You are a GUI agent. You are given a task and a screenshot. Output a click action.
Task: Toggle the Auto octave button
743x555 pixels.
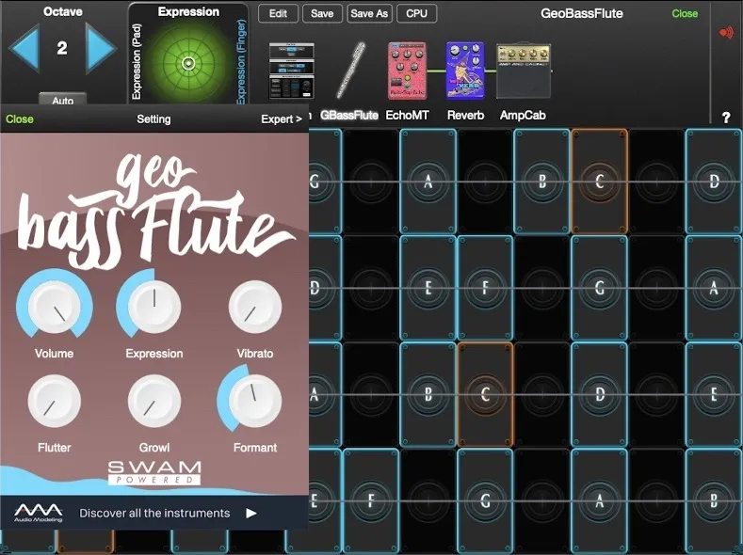62,100
